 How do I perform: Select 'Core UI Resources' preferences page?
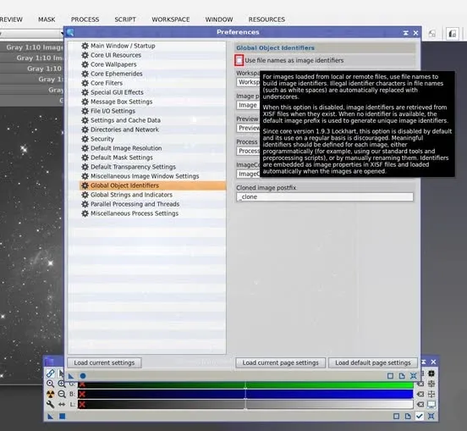116,55
